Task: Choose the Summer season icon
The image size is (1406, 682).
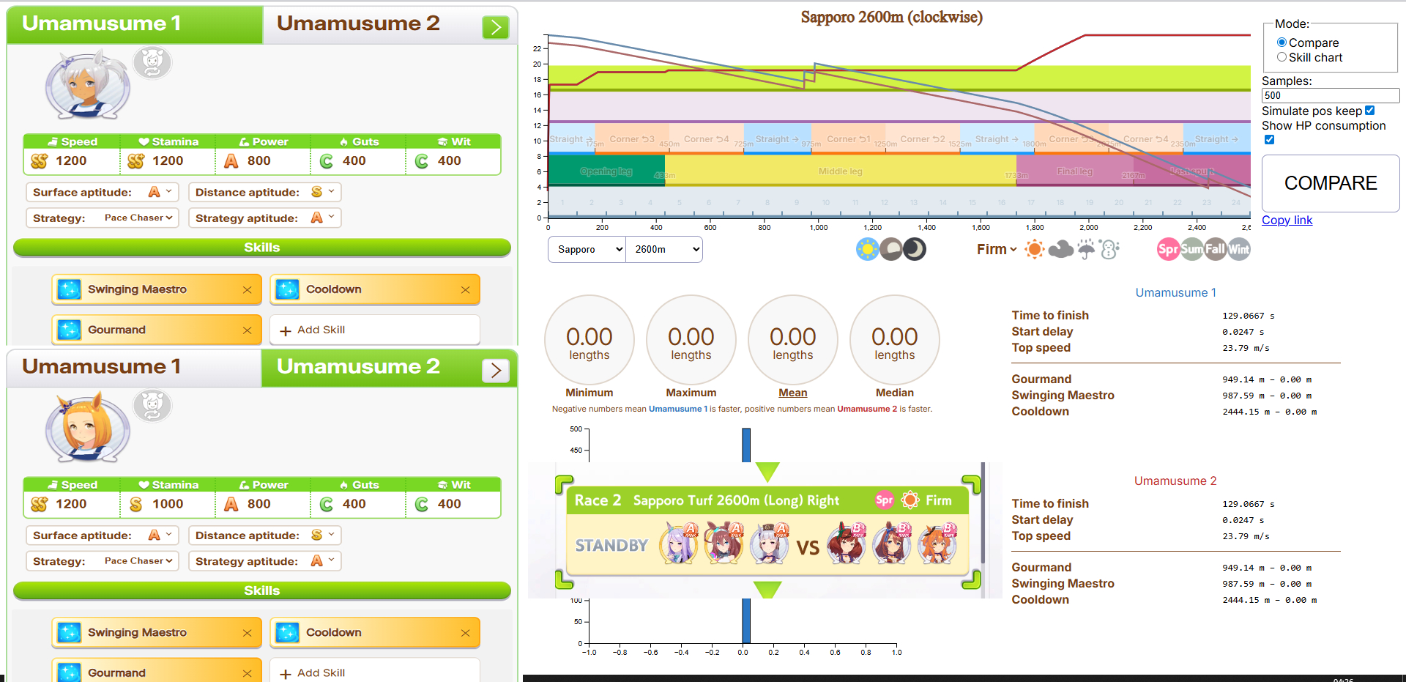Action: coord(1191,249)
